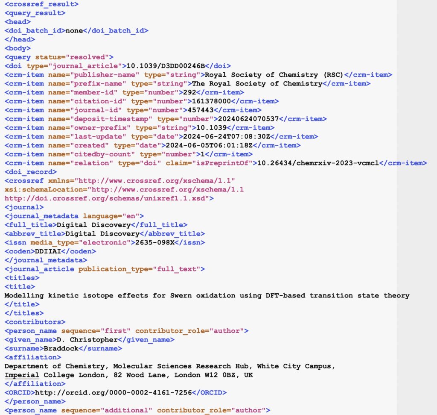Click the last-update date 2024-06-24T07:08:30Z

pyautogui.click(x=226, y=136)
